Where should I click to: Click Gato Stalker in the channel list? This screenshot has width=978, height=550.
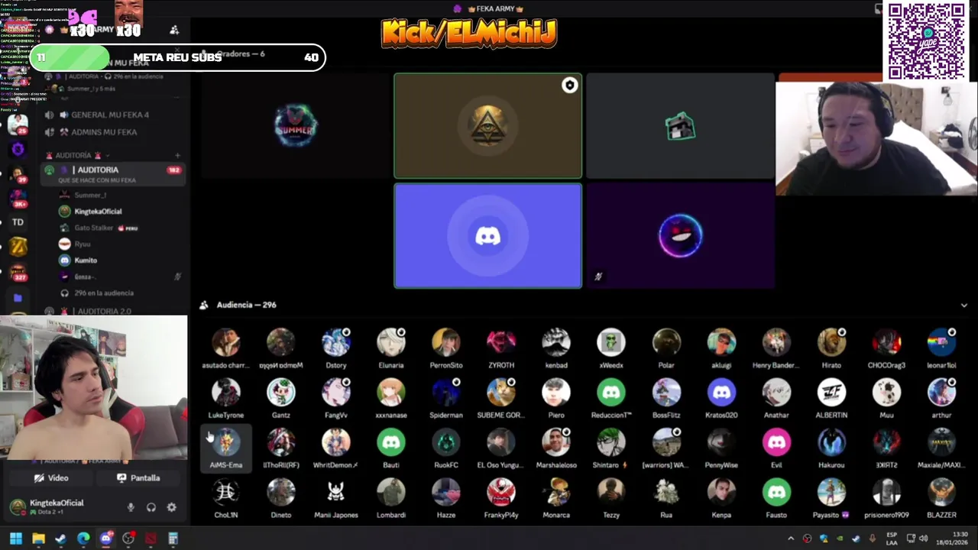94,228
